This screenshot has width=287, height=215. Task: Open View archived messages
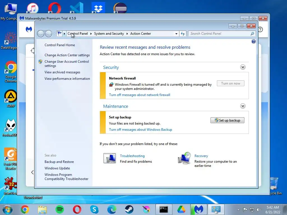click(x=62, y=72)
